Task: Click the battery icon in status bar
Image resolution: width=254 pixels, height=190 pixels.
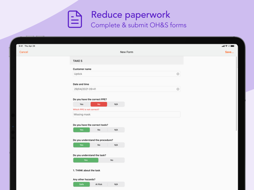Action: tap(232, 46)
